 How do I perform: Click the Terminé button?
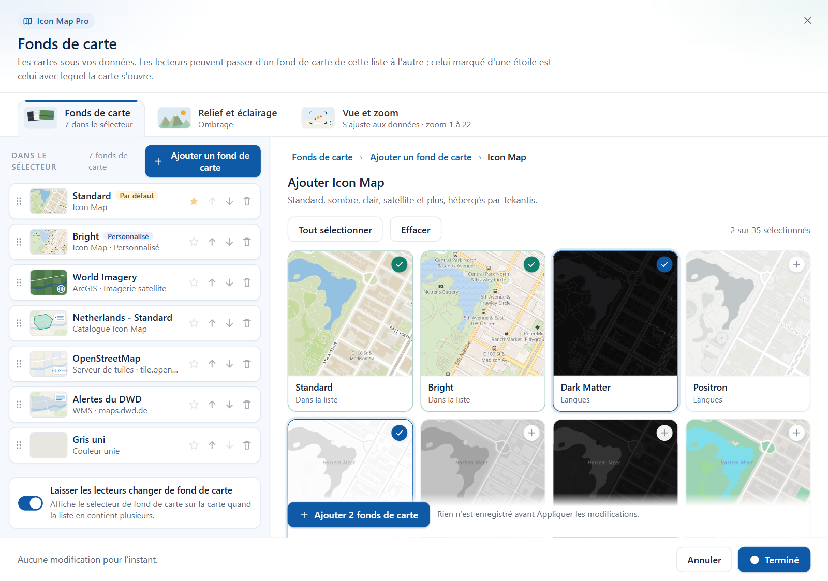click(x=774, y=560)
